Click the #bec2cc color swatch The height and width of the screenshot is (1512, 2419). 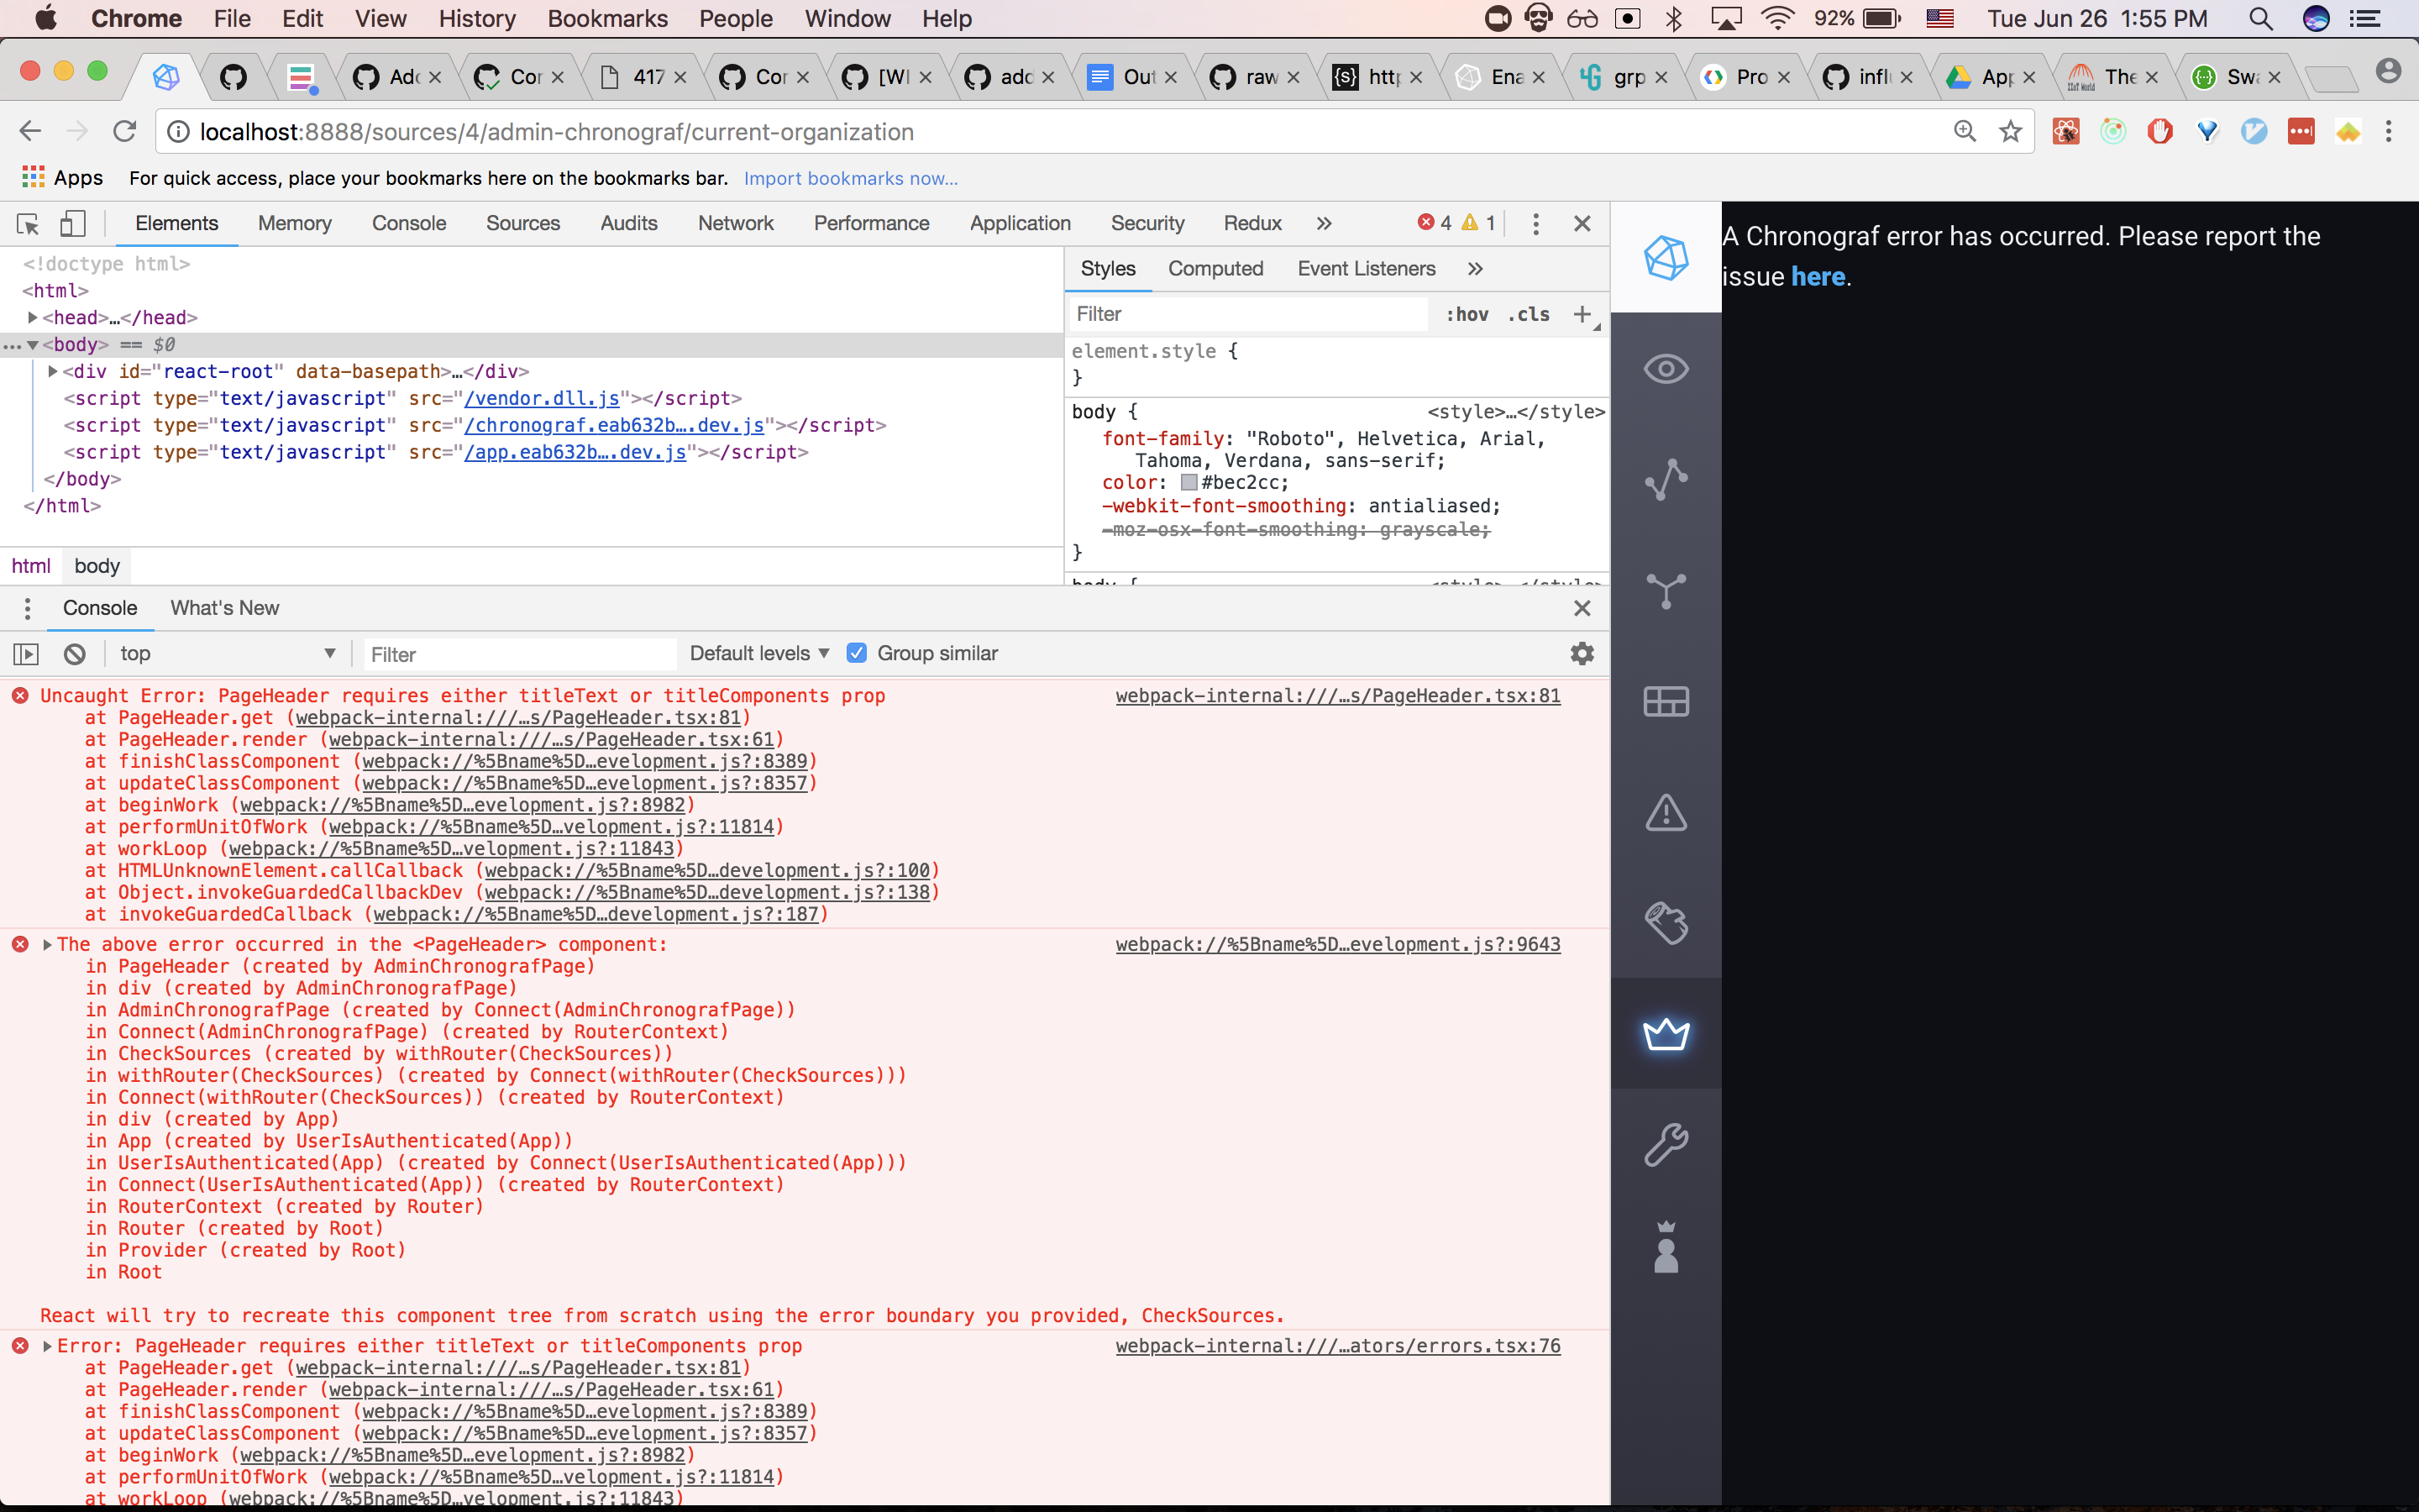pos(1189,482)
